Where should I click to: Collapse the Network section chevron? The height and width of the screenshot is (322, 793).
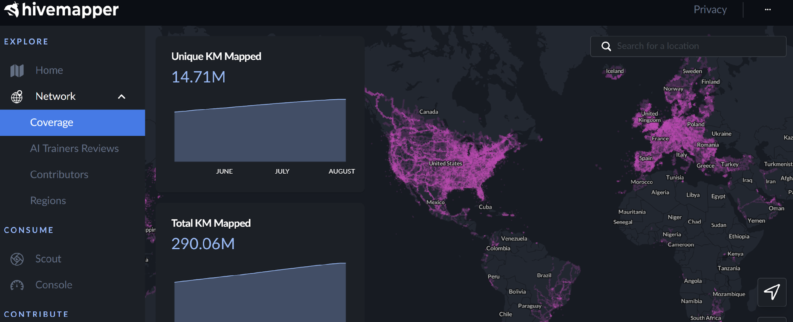tap(122, 97)
